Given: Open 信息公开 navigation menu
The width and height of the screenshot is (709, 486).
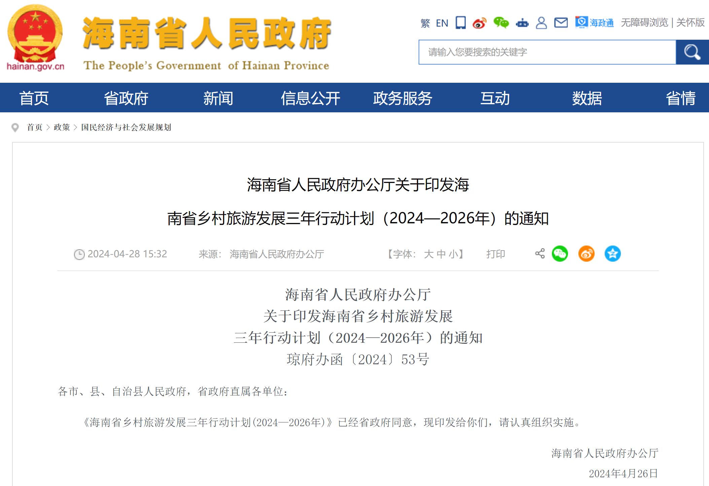Looking at the screenshot, I should (x=310, y=98).
